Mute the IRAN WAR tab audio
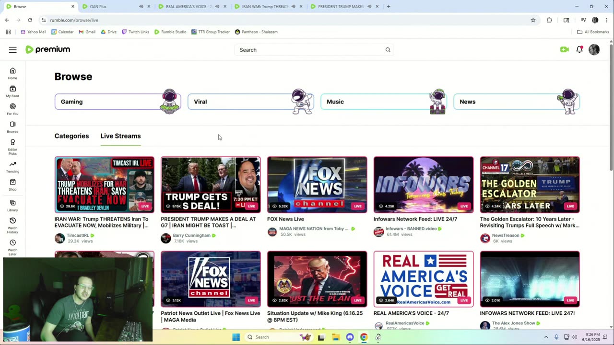The width and height of the screenshot is (614, 345). [x=294, y=7]
